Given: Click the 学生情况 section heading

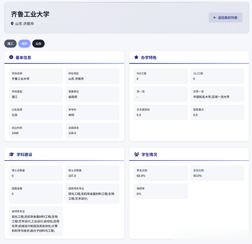Looking at the screenshot, I should pyautogui.click(x=149, y=155).
